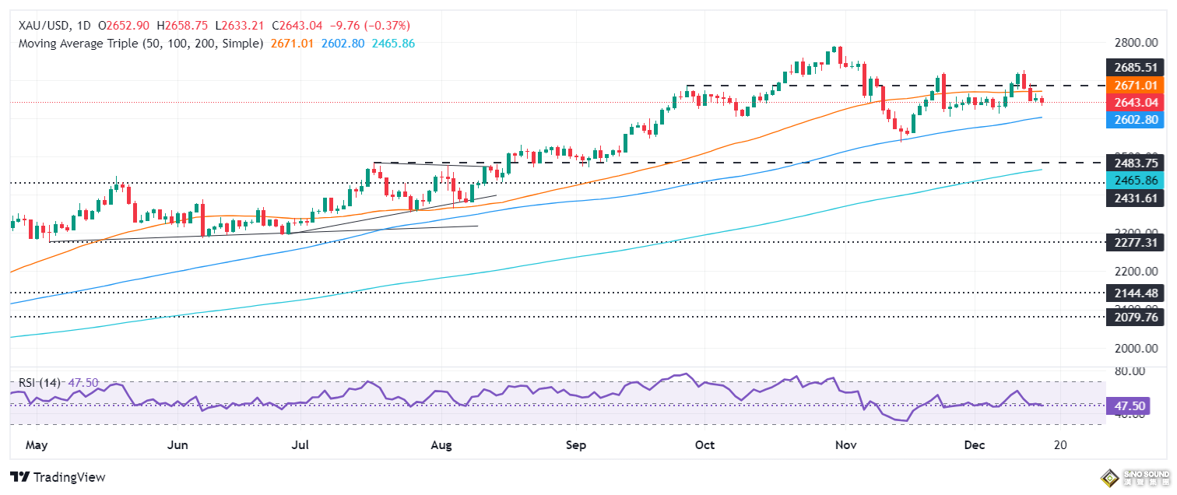Select the 2483.75 price axis label
Screen dimensions: 1177x495
click(x=1137, y=163)
